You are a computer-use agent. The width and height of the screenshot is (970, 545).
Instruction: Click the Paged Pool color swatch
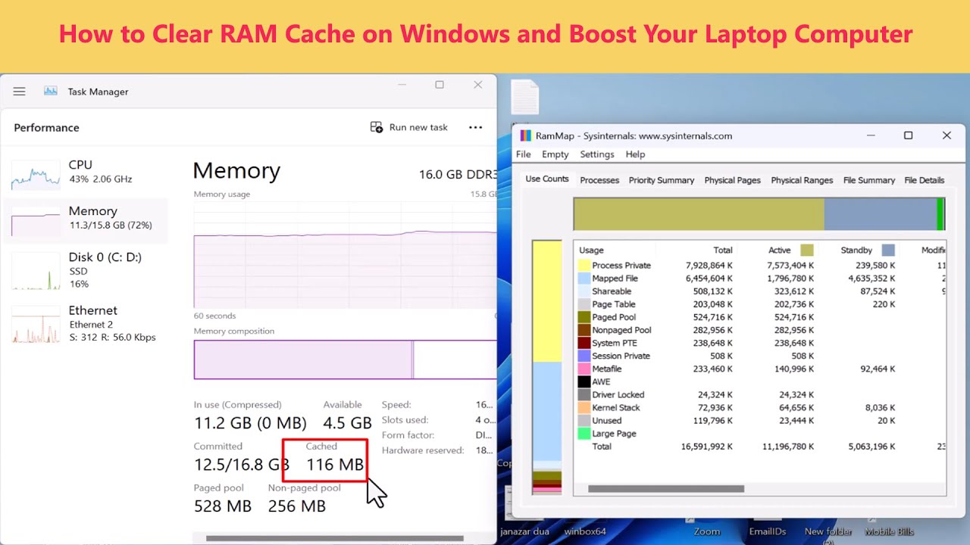[x=584, y=317]
